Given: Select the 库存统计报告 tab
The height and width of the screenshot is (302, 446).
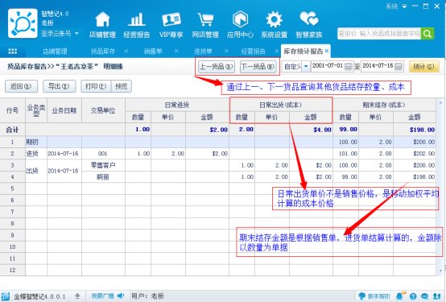Looking at the screenshot, I should [304, 52].
